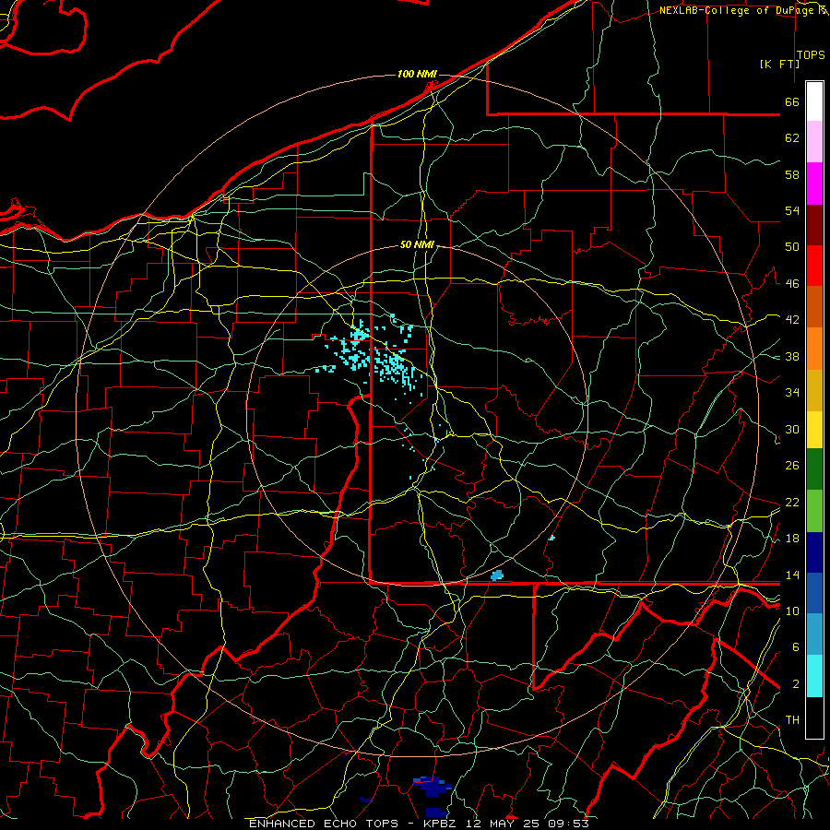
Task: Click the 'TH' threshold legend label
Action: pos(792,720)
